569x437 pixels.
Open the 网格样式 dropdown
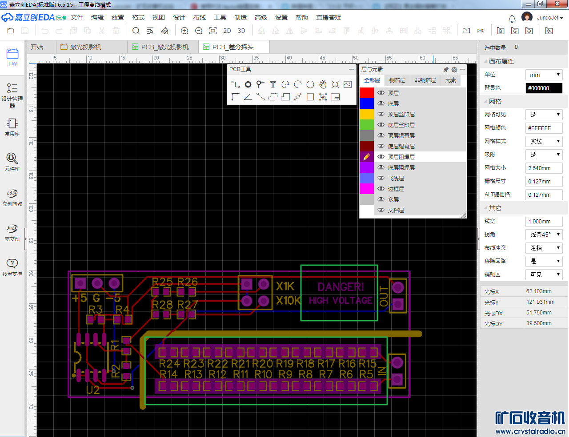(544, 141)
